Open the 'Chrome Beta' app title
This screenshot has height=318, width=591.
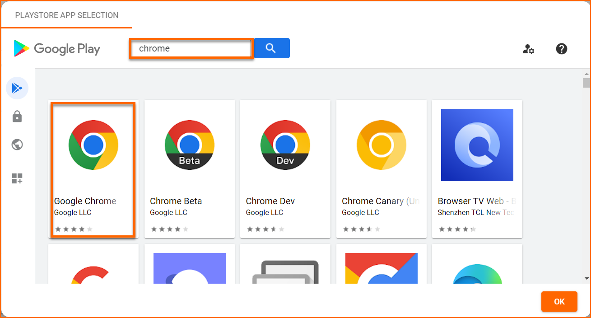coord(176,201)
